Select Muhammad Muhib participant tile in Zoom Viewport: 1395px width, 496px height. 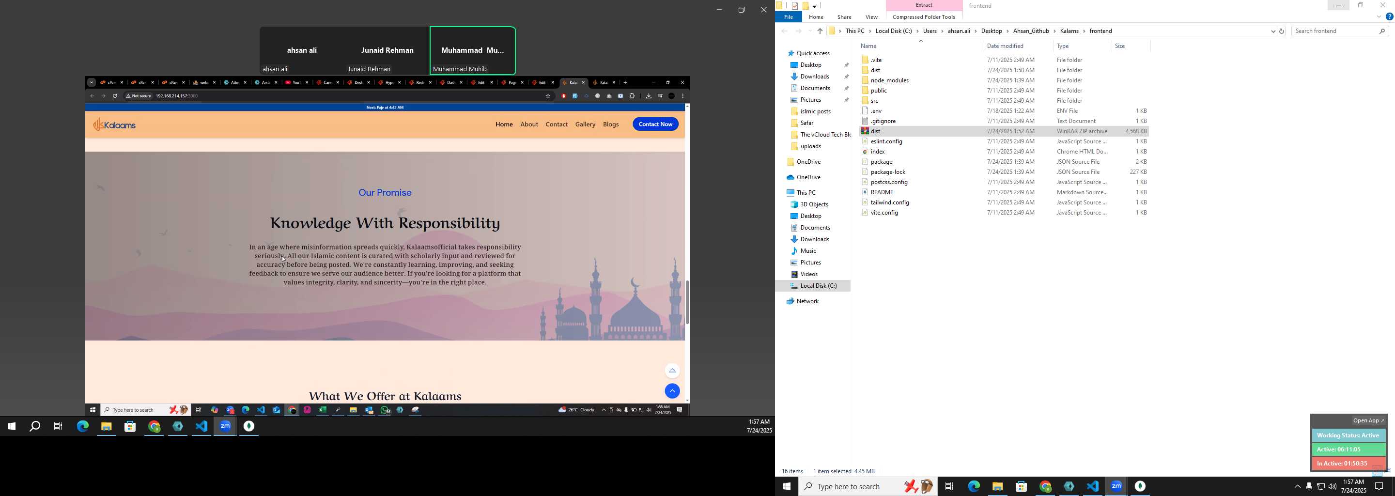pyautogui.click(x=472, y=51)
